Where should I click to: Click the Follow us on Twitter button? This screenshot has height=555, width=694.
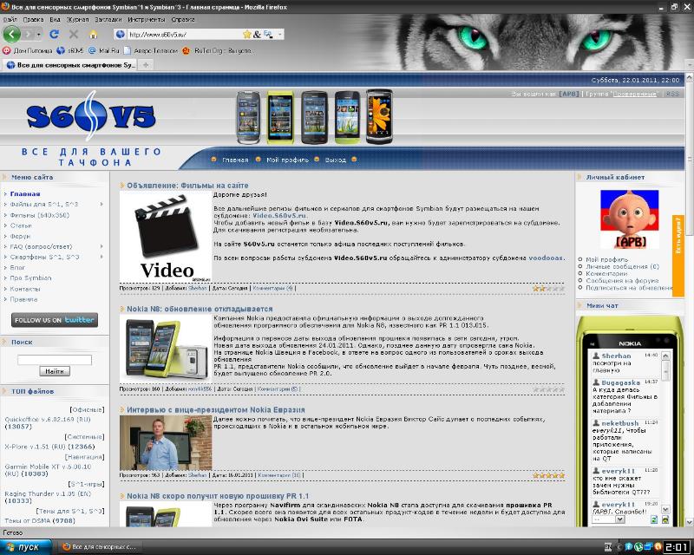pyautogui.click(x=55, y=319)
